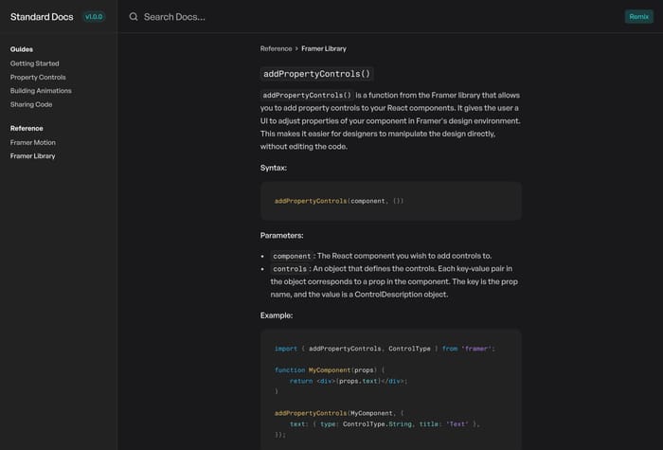Click 'addPropertyControls(MyComponent, {' code line
The image size is (663, 450).
coord(339,413)
